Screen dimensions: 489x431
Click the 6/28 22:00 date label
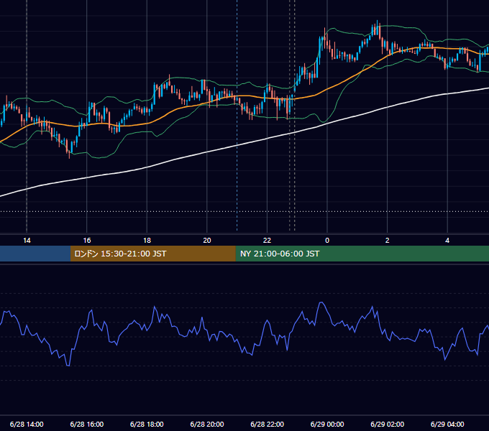coord(268,424)
